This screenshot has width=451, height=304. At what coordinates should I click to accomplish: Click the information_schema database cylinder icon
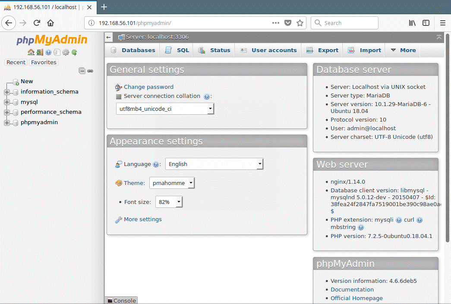[x=16, y=92]
